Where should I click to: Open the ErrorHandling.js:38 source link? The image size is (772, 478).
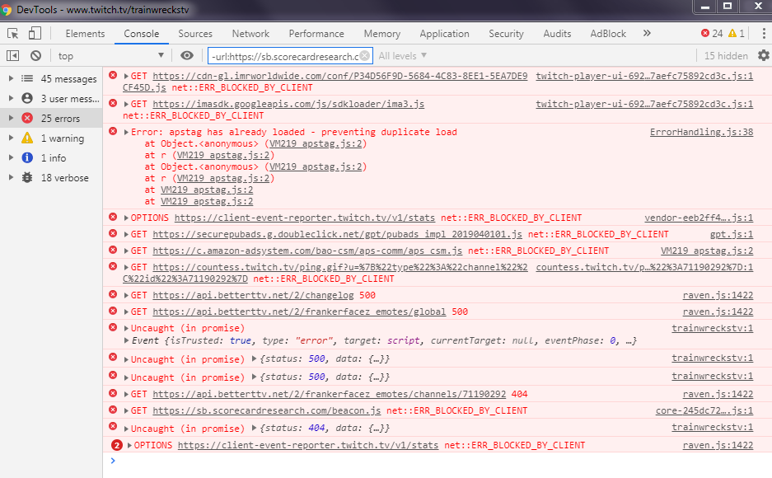coord(701,132)
